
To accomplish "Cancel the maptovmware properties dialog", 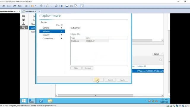I will pos(110,80).
